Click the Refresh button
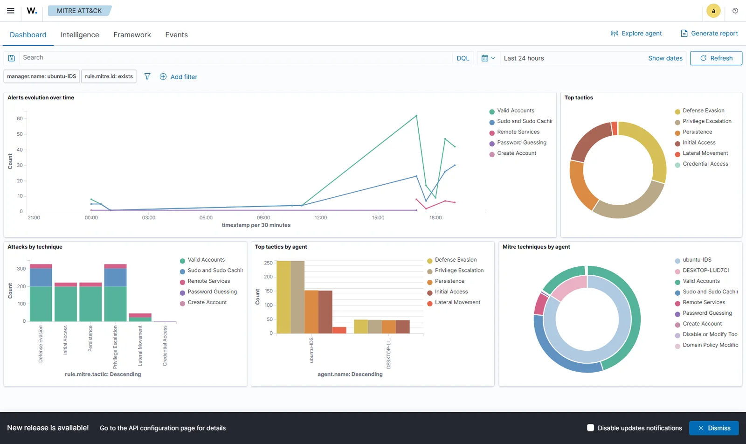746x444 pixels. tap(716, 58)
